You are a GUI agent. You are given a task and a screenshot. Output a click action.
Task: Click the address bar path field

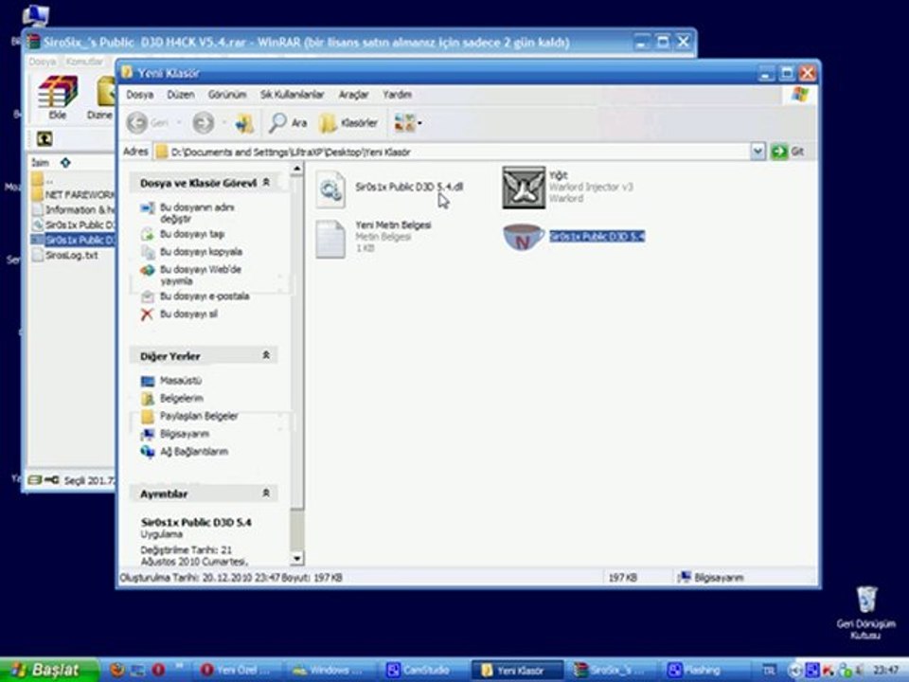click(x=453, y=152)
